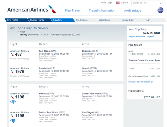Select the Finish step
The width and height of the screenshot is (167, 127).
click(x=154, y=20)
